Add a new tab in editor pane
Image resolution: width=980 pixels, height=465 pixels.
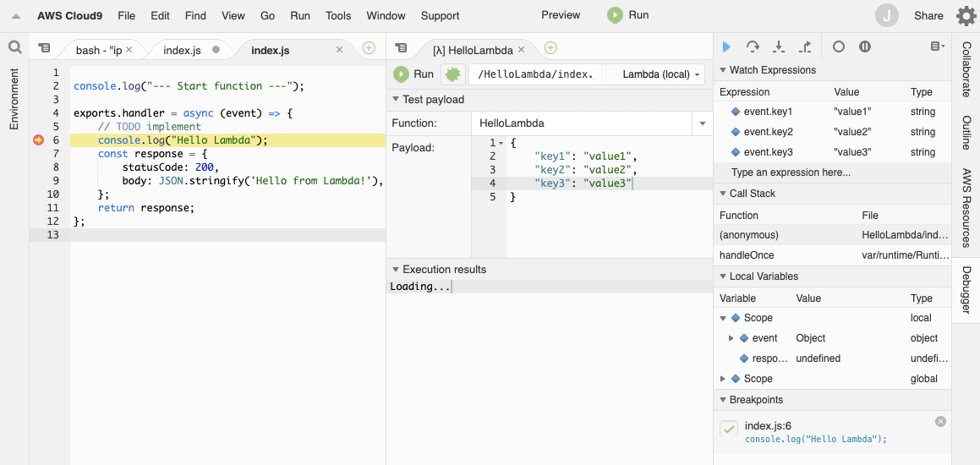pos(369,47)
